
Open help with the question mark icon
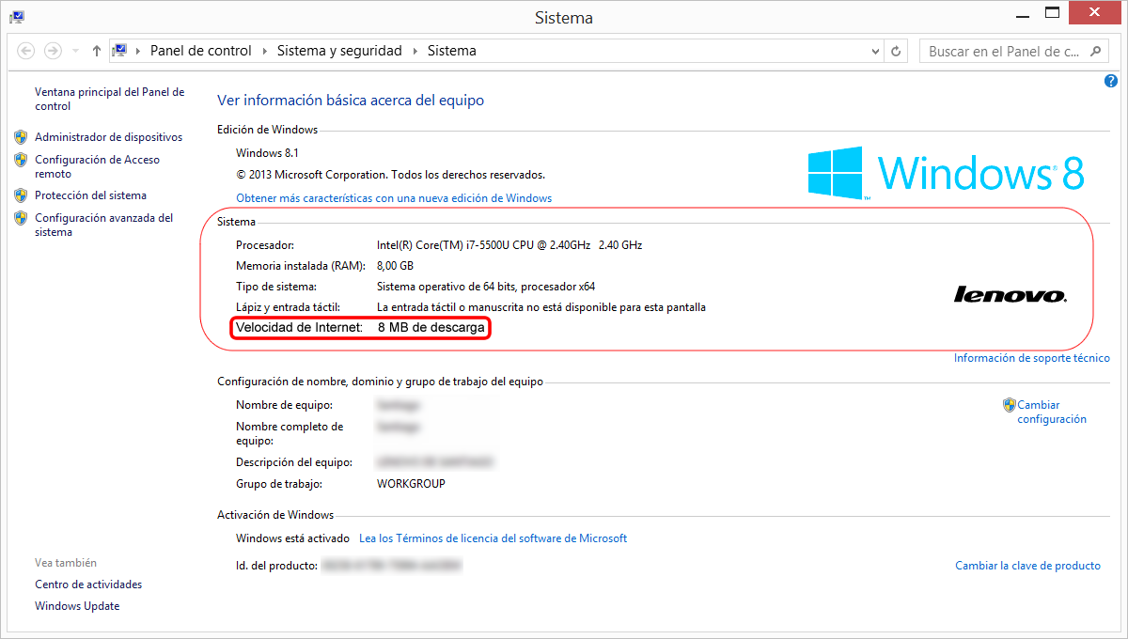tap(1111, 82)
